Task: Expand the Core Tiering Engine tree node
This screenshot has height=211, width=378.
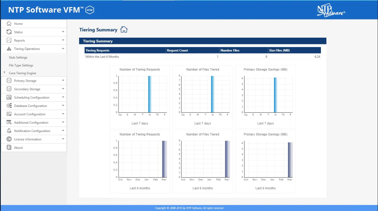Action: click(x=4, y=72)
